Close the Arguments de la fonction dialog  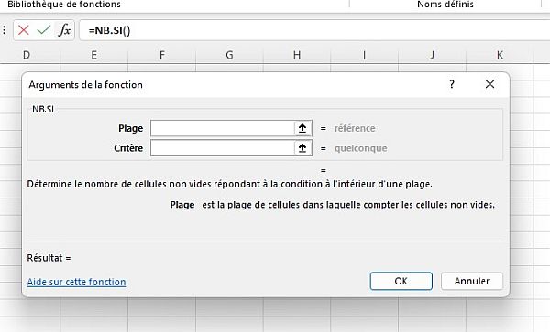coord(490,84)
